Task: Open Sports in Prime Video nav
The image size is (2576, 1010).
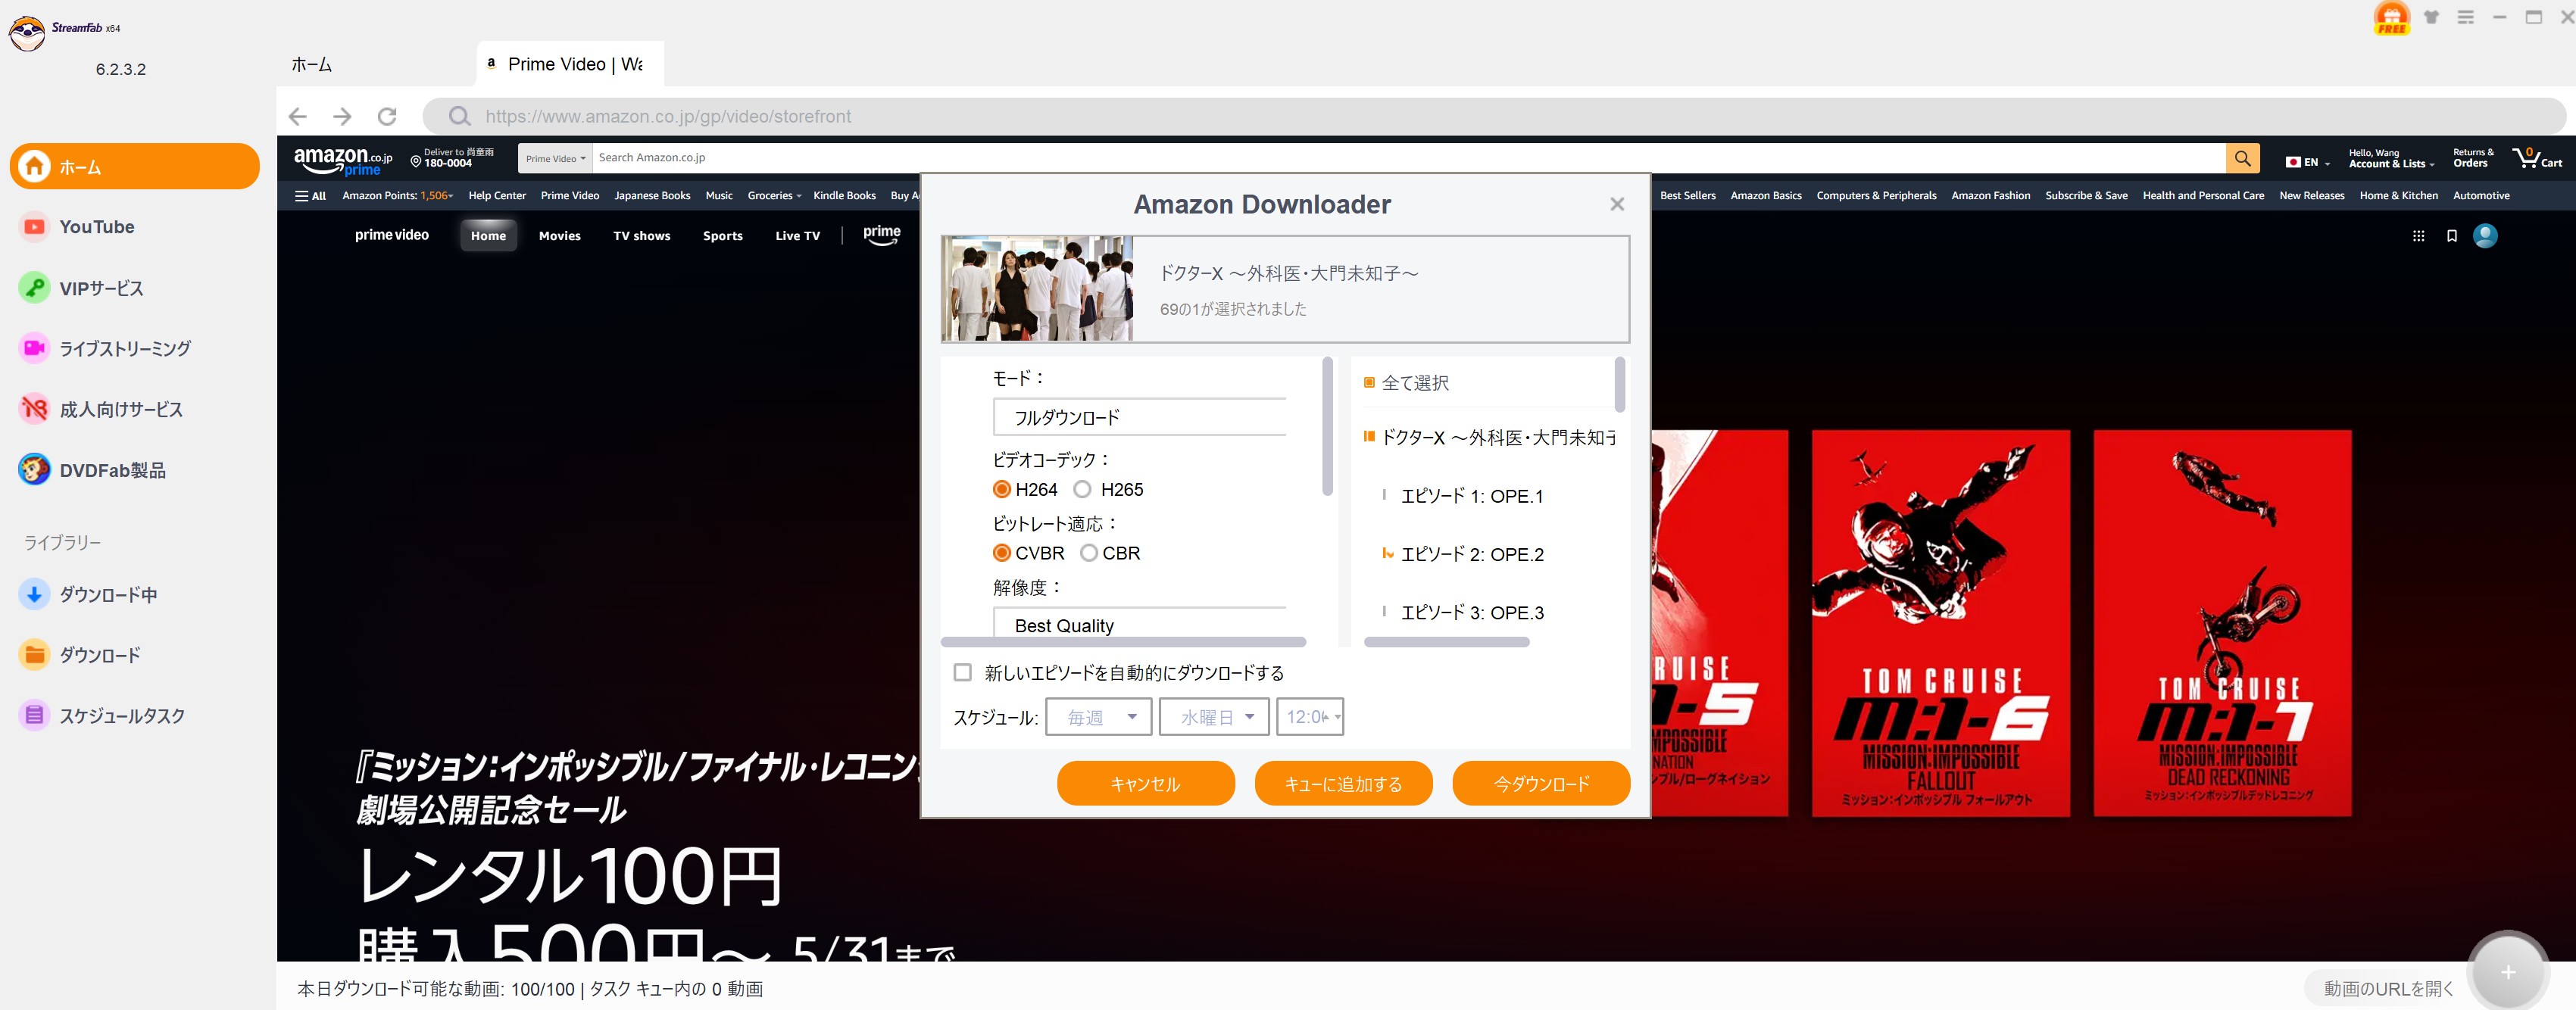Action: (722, 236)
